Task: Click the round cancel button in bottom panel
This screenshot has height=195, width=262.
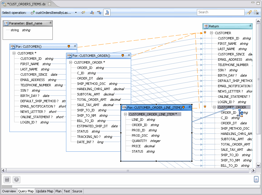Action: pyautogui.click(x=17, y=180)
